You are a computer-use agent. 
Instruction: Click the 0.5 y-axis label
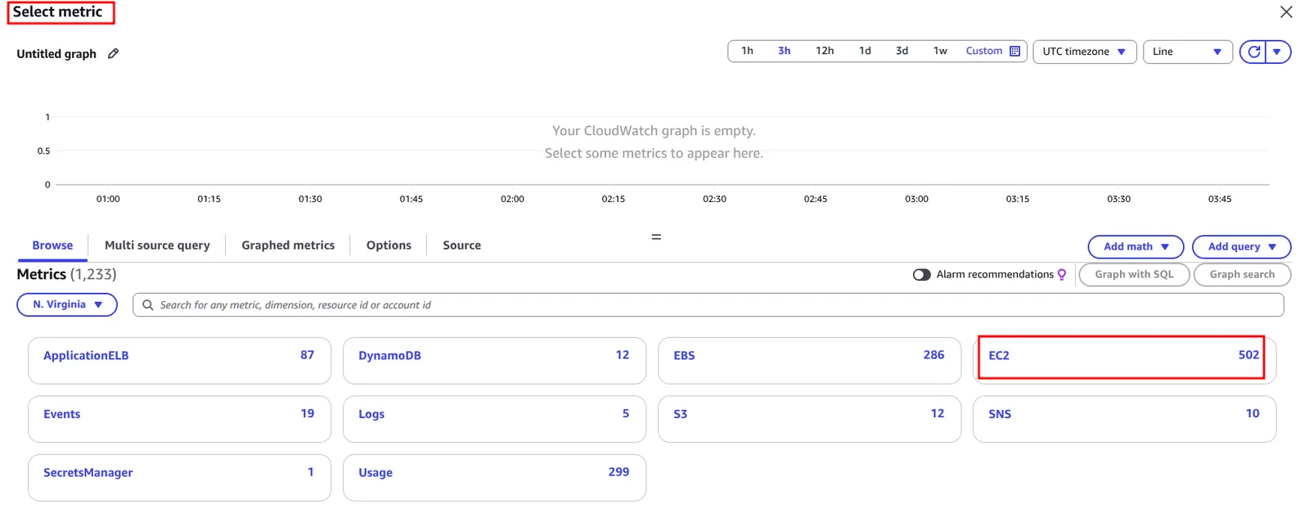(43, 151)
